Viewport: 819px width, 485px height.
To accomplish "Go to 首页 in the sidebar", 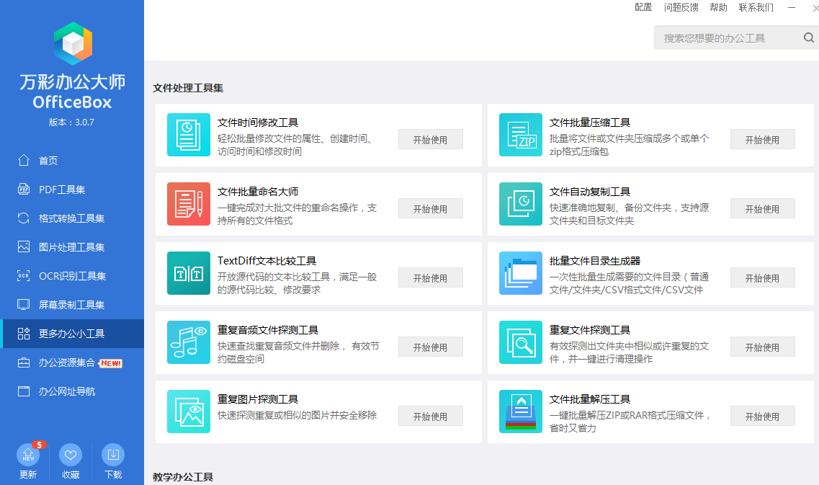I will (x=72, y=161).
